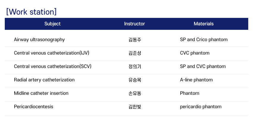The image size is (253, 124).
Task: Click Airway ultrasonography subject
Action: [39, 40]
